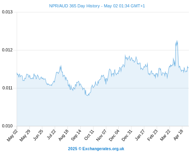The image size is (192, 155).
Task: Select the Oct 11 date label
Action: coord(89,135)
